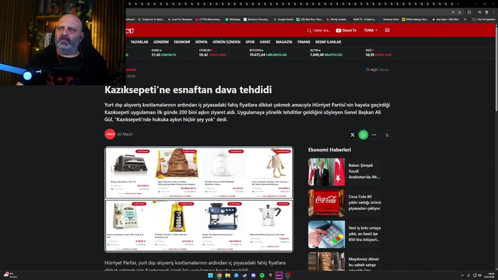Show hidden system tray icons chevron
Screen dimensions: 498x280
463,275
